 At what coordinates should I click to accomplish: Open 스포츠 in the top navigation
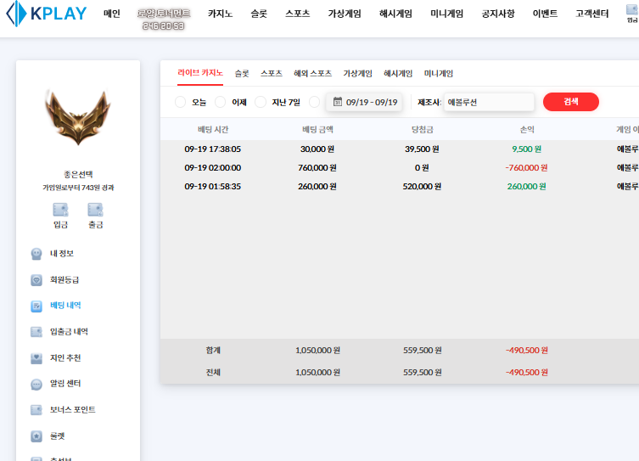[298, 14]
